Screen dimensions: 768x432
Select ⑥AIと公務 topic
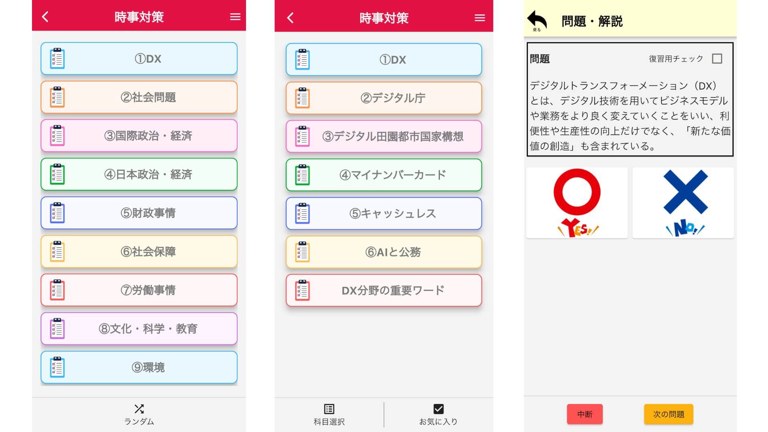(x=384, y=252)
